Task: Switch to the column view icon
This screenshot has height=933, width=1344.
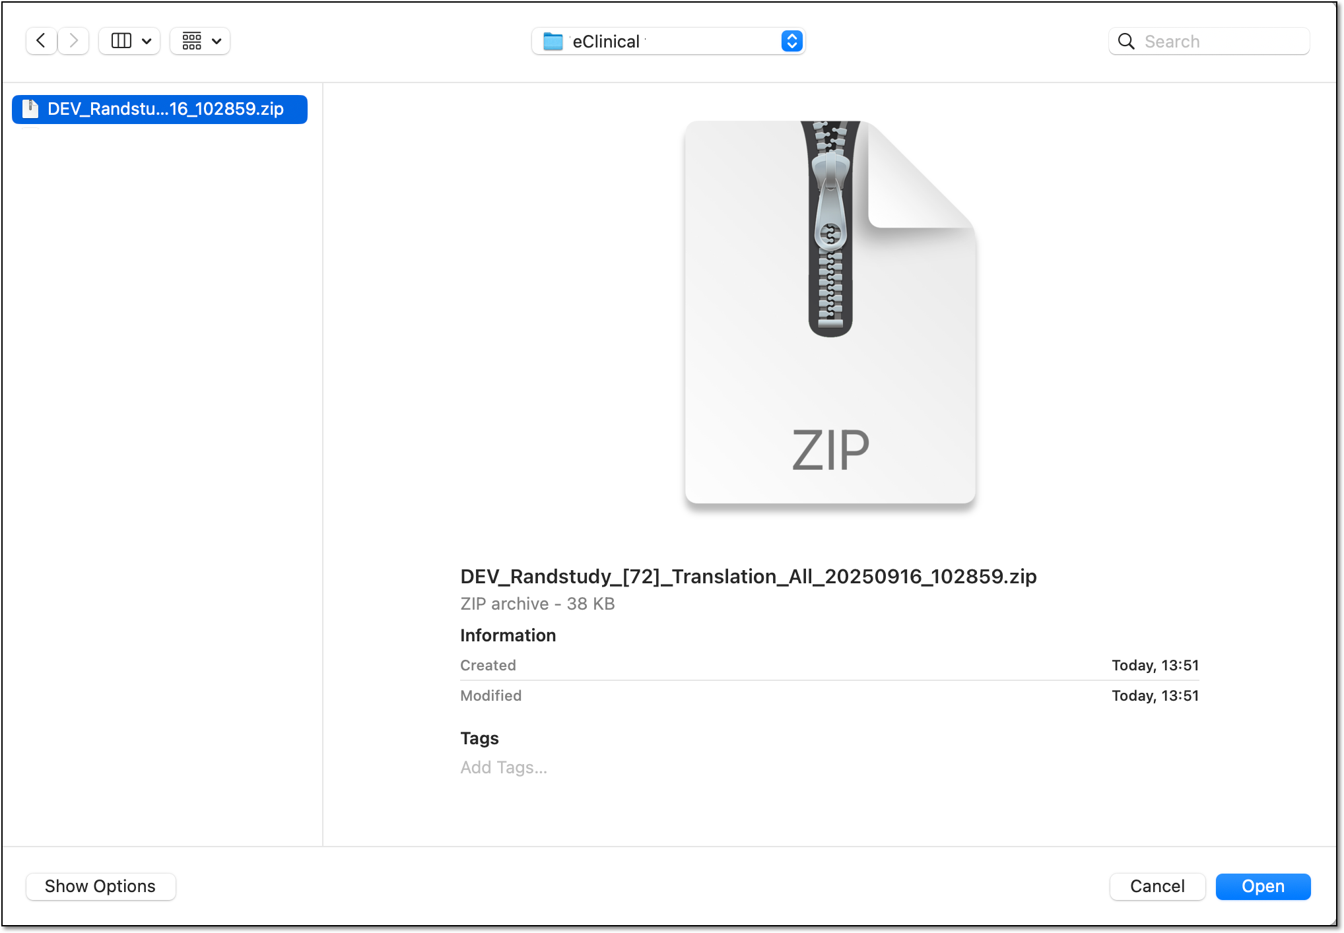Action: pyautogui.click(x=121, y=41)
